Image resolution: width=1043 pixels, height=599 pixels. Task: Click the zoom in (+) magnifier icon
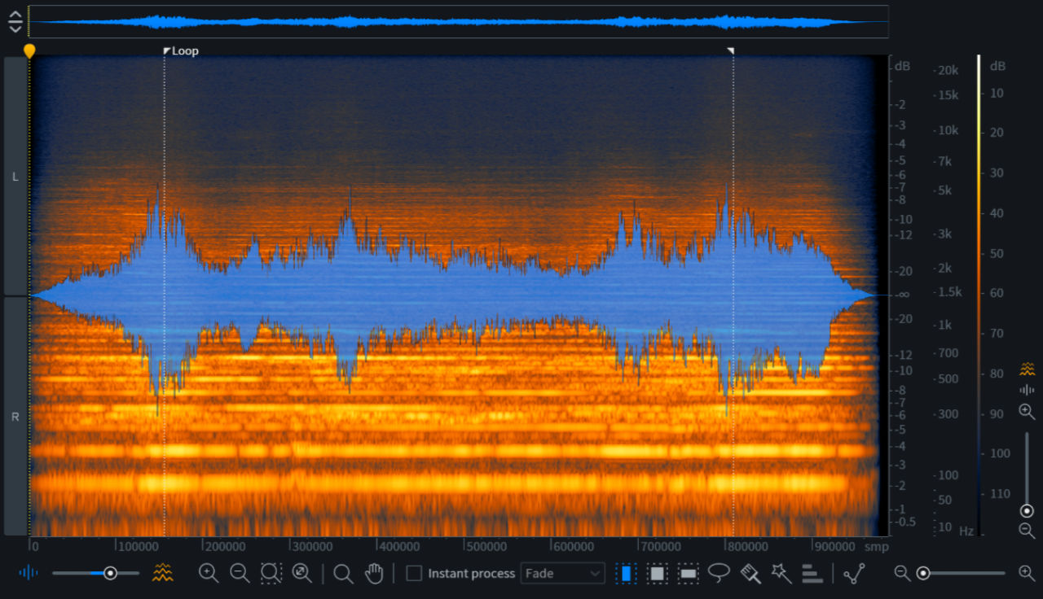pyautogui.click(x=209, y=573)
